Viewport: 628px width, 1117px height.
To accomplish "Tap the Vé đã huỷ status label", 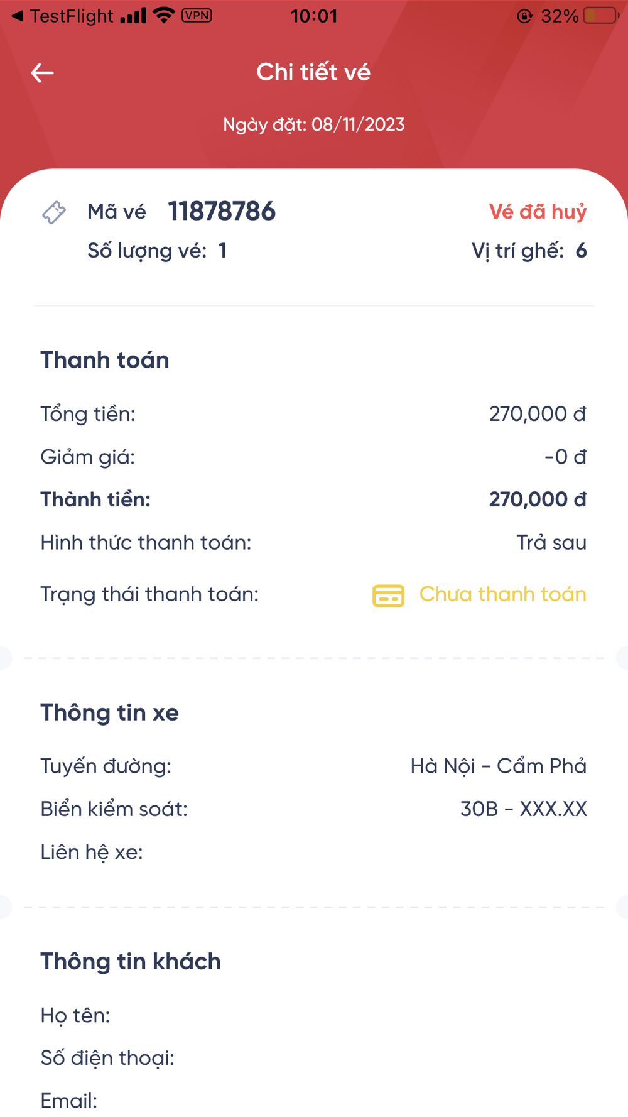I will [x=538, y=212].
